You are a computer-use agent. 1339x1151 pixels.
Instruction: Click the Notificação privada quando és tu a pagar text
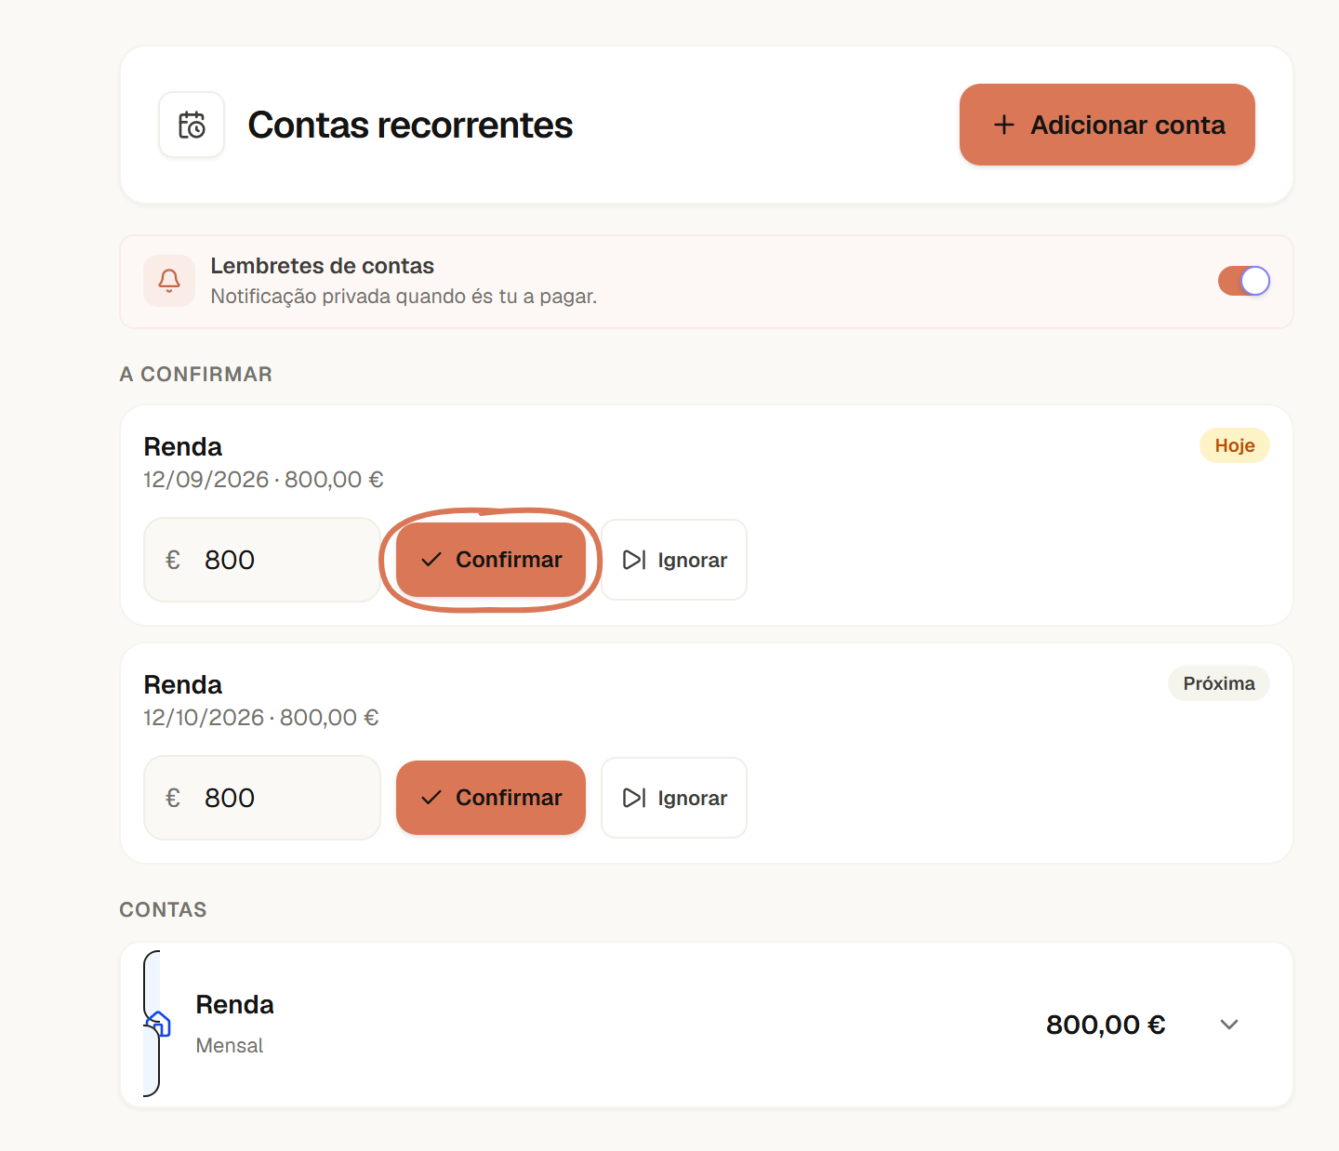click(x=404, y=297)
